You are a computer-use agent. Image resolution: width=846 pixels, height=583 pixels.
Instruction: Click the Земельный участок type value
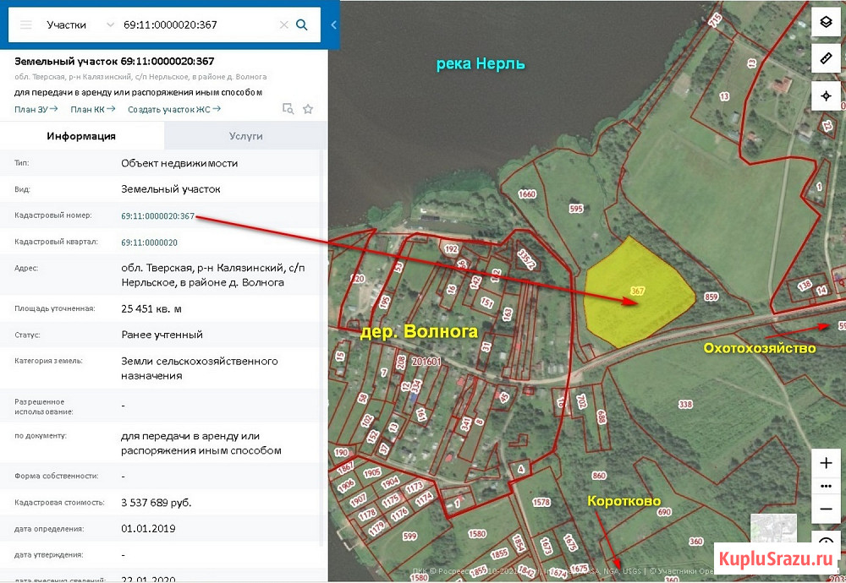coord(171,189)
